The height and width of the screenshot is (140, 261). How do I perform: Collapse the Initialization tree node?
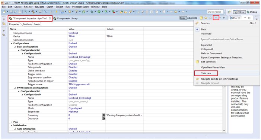(12, 125)
